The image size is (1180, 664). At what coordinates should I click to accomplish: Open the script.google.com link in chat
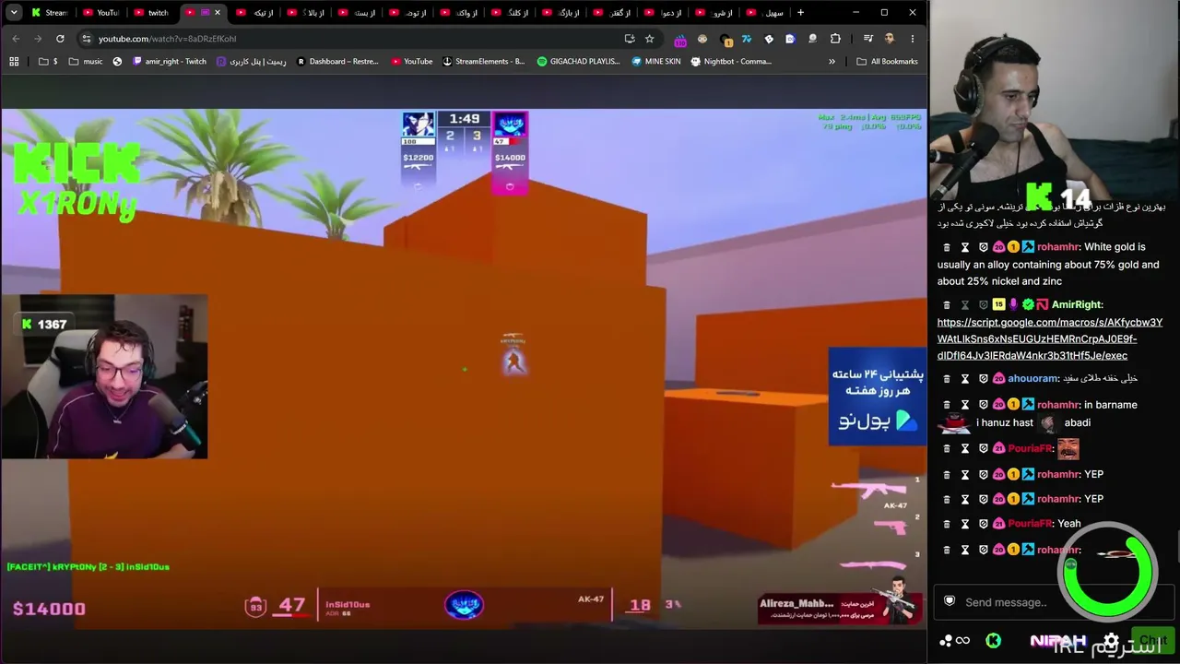pyautogui.click(x=1049, y=338)
